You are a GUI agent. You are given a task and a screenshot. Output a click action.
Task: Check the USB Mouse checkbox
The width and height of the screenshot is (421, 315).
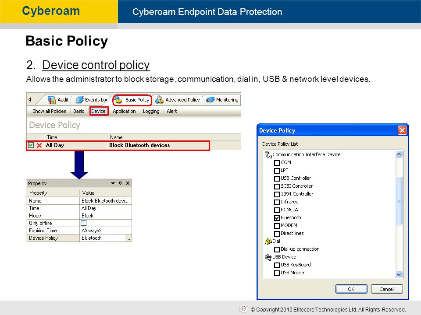click(x=277, y=273)
